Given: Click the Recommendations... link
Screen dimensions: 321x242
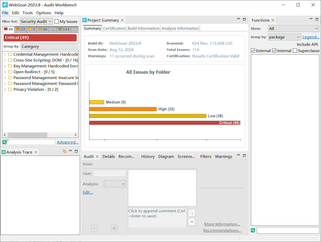Looking at the screenshot, I should coord(222,231).
